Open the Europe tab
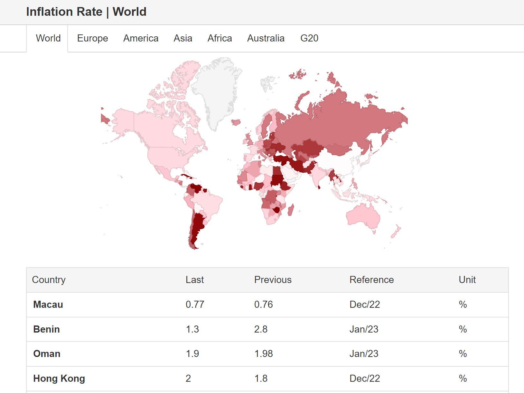 point(92,38)
